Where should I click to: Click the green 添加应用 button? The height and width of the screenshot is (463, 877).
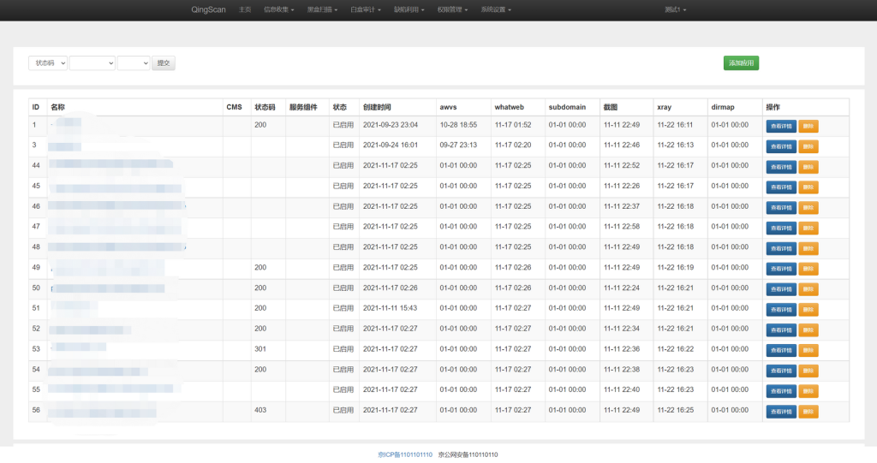click(741, 62)
